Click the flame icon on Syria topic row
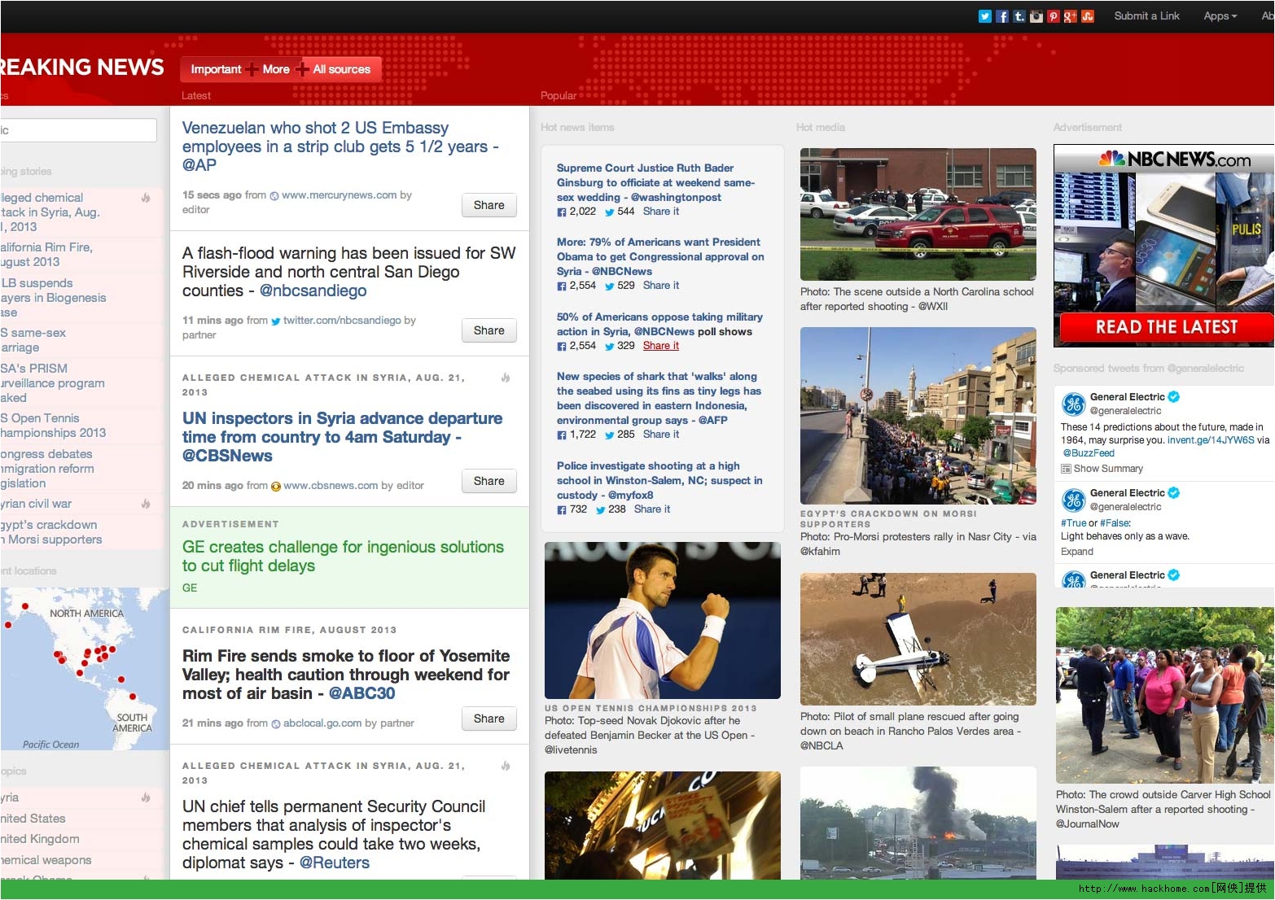The height and width of the screenshot is (900, 1275). coord(146,797)
